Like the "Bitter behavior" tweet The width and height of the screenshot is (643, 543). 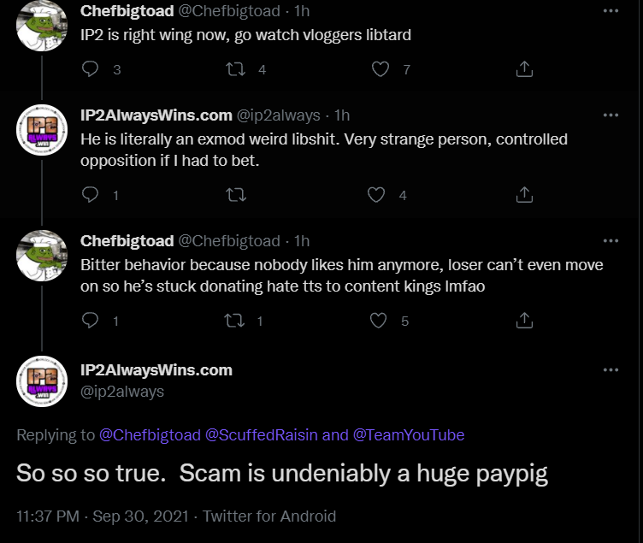pyautogui.click(x=378, y=321)
